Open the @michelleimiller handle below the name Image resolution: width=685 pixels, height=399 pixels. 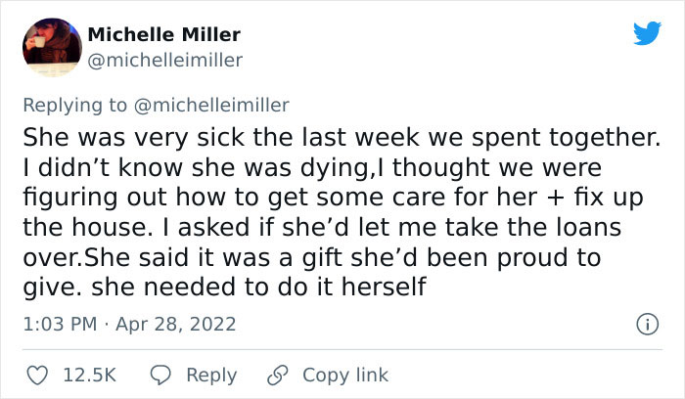point(164,60)
